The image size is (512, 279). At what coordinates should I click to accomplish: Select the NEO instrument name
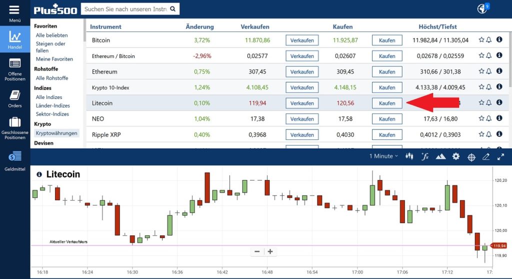click(x=98, y=119)
